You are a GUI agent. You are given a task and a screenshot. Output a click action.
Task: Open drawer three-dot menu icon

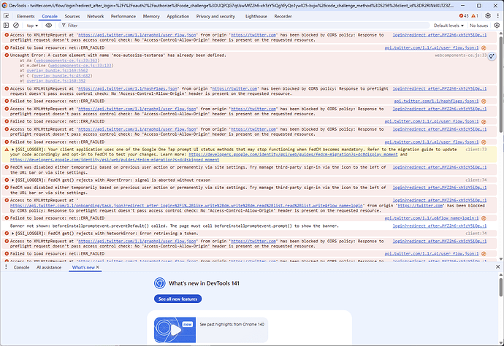[5, 267]
